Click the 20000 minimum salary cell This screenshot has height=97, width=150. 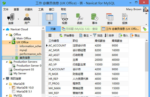click(x=103, y=60)
